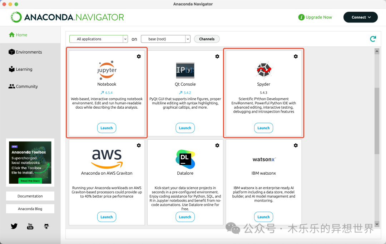Click the Datalore DL logo
Viewport: 386px width, 244px height.
pos(185,159)
